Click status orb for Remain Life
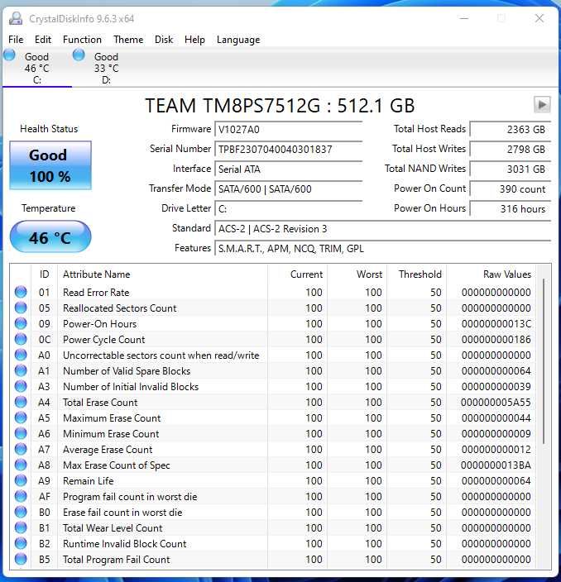The width and height of the screenshot is (561, 582). click(21, 480)
